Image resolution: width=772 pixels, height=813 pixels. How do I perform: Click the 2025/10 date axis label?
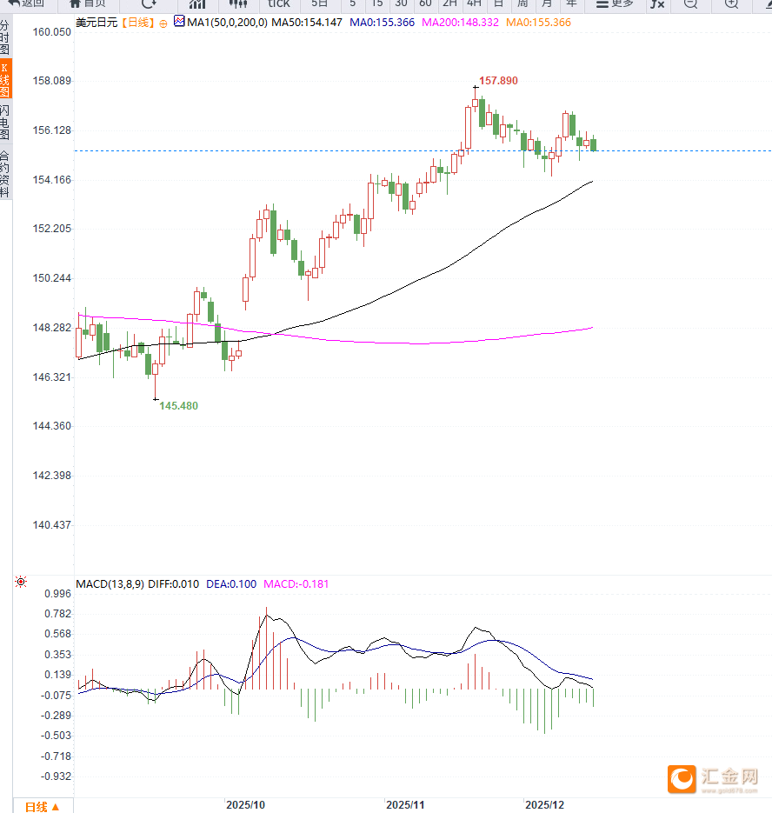245,804
